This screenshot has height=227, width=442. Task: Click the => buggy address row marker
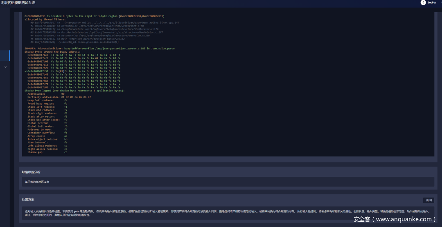point(26,71)
